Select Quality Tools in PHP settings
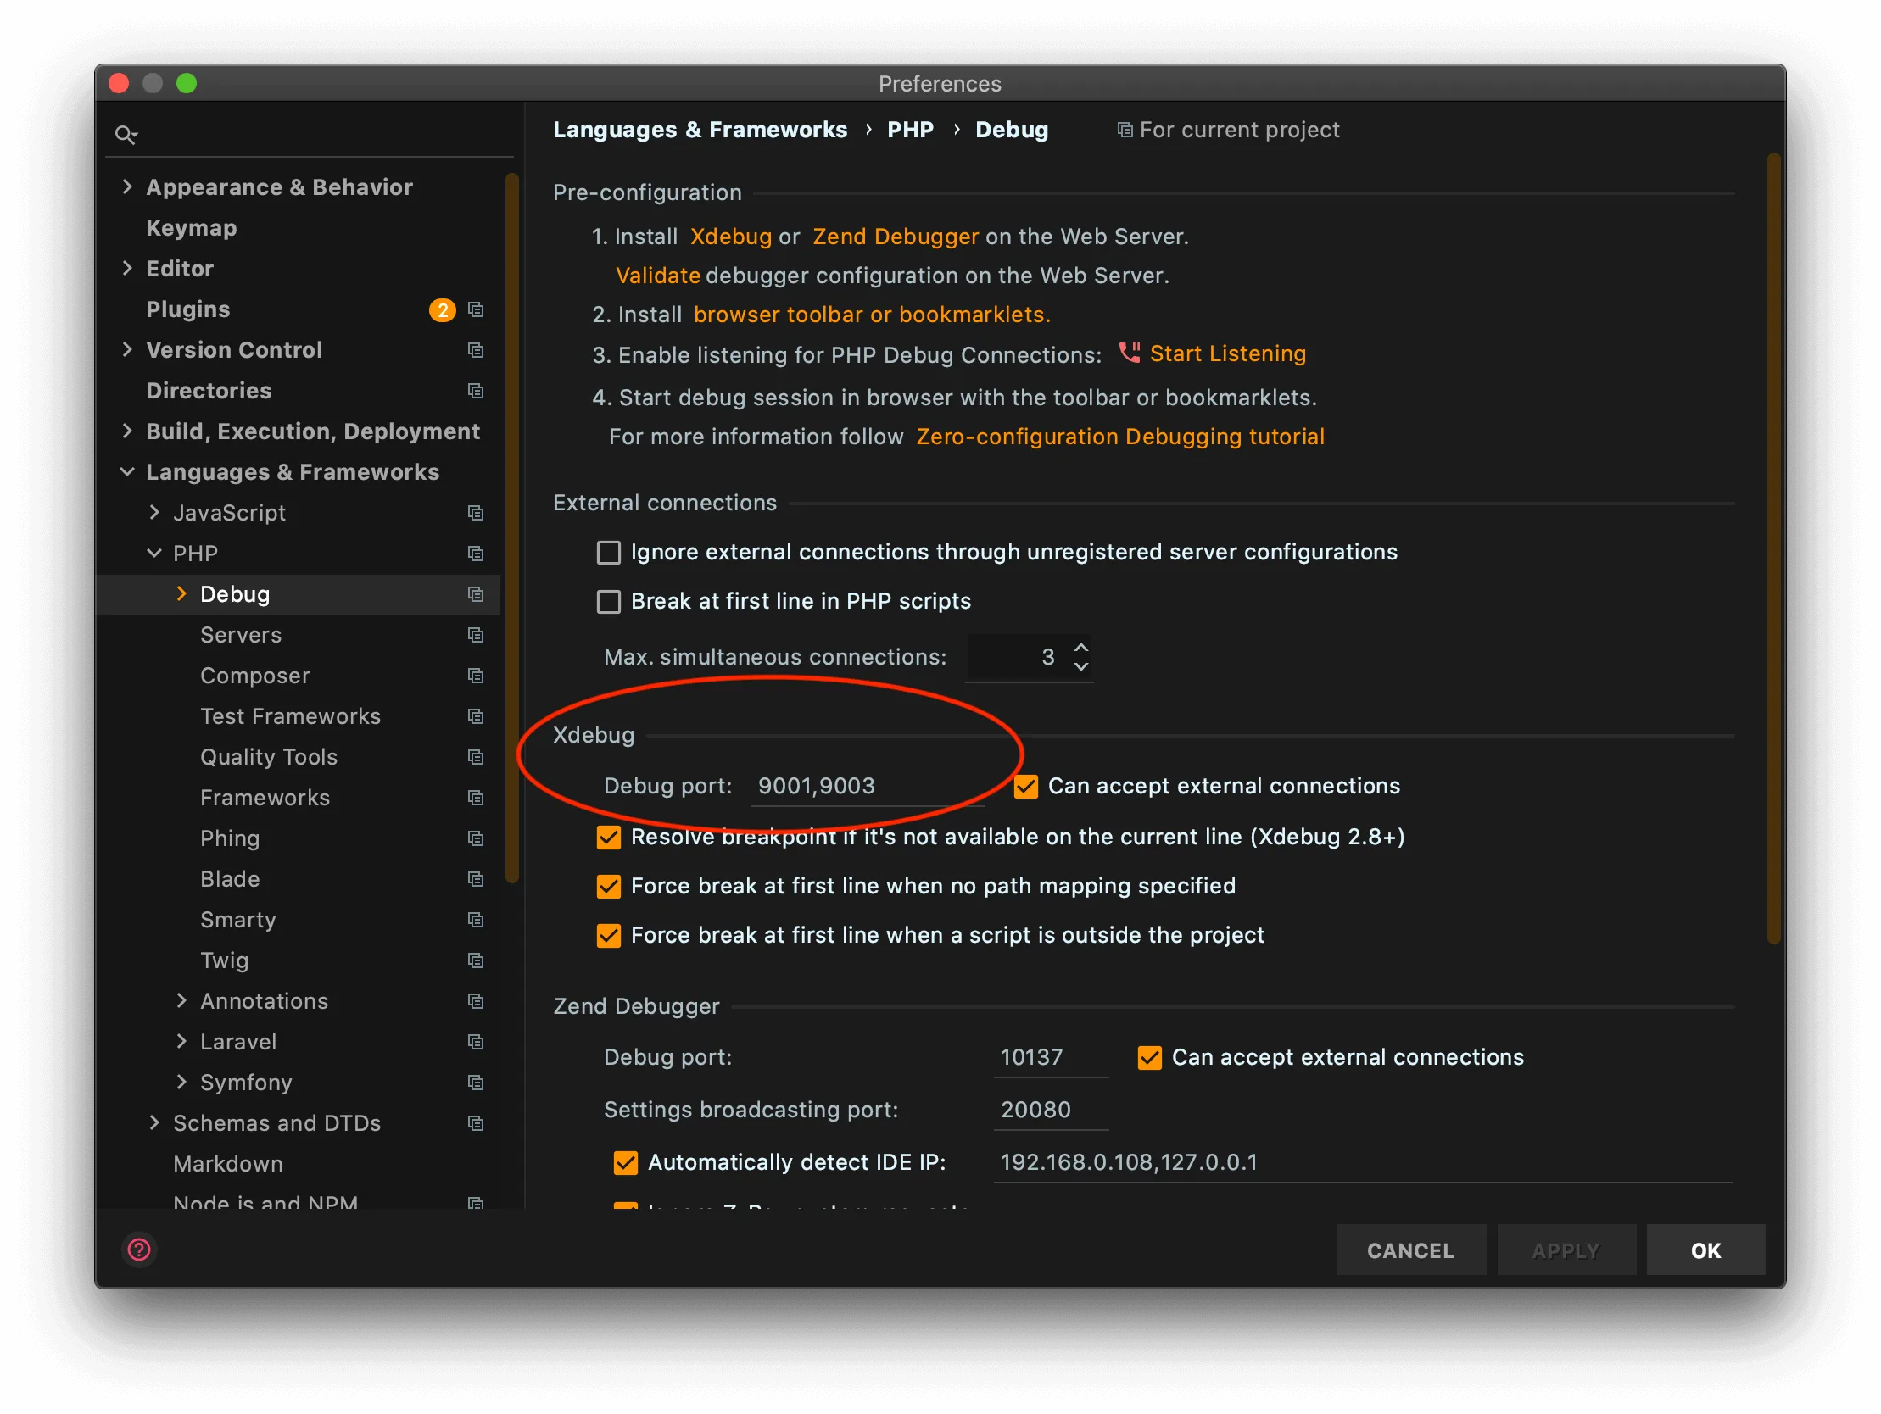This screenshot has width=1881, height=1414. pyautogui.click(x=269, y=757)
